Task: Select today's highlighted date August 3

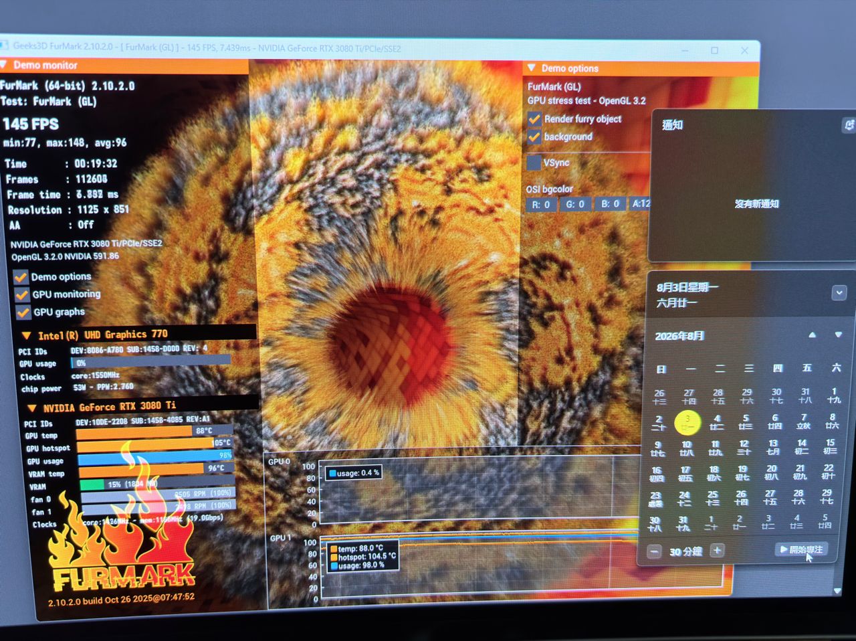Action: click(687, 422)
